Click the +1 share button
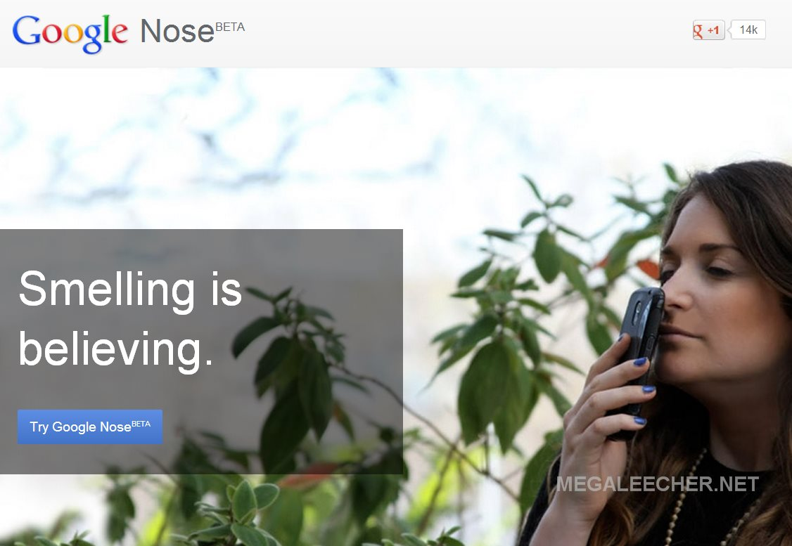Viewport: 792px width, 546px height. pyautogui.click(x=709, y=30)
